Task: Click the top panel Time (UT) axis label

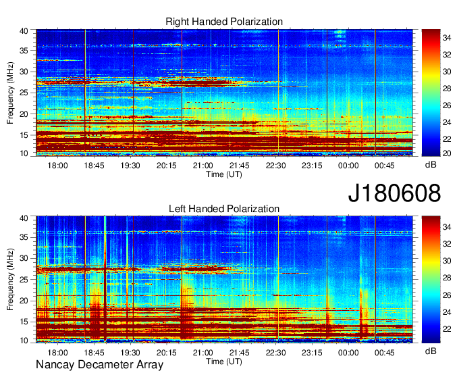Action: pos(224,174)
